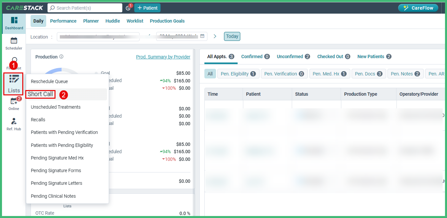
Task: Click the forward date navigation chevron
Action: 215,36
